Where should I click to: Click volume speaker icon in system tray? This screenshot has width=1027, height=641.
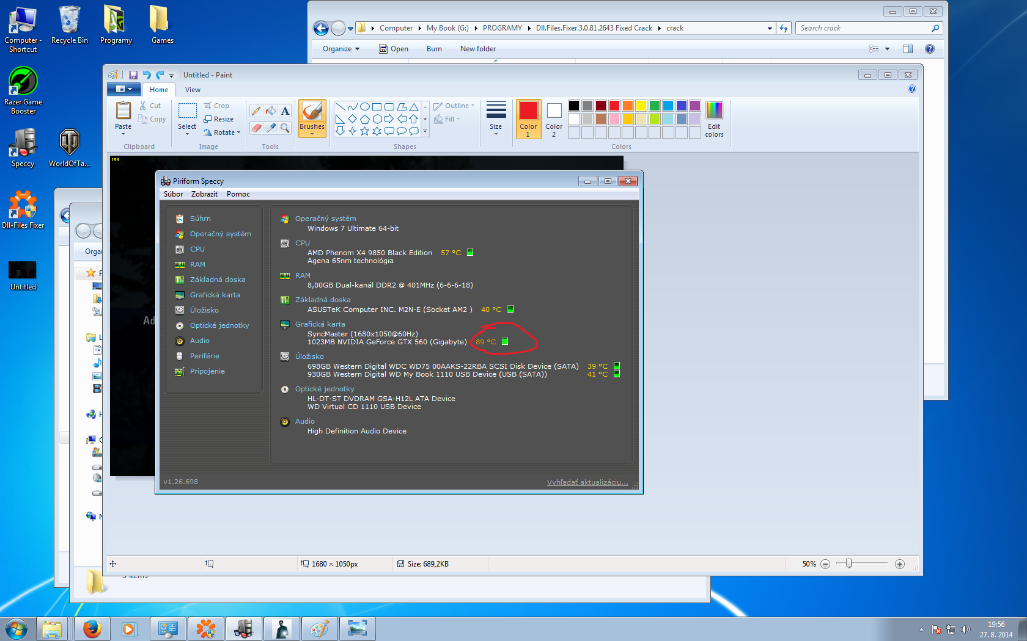[965, 629]
